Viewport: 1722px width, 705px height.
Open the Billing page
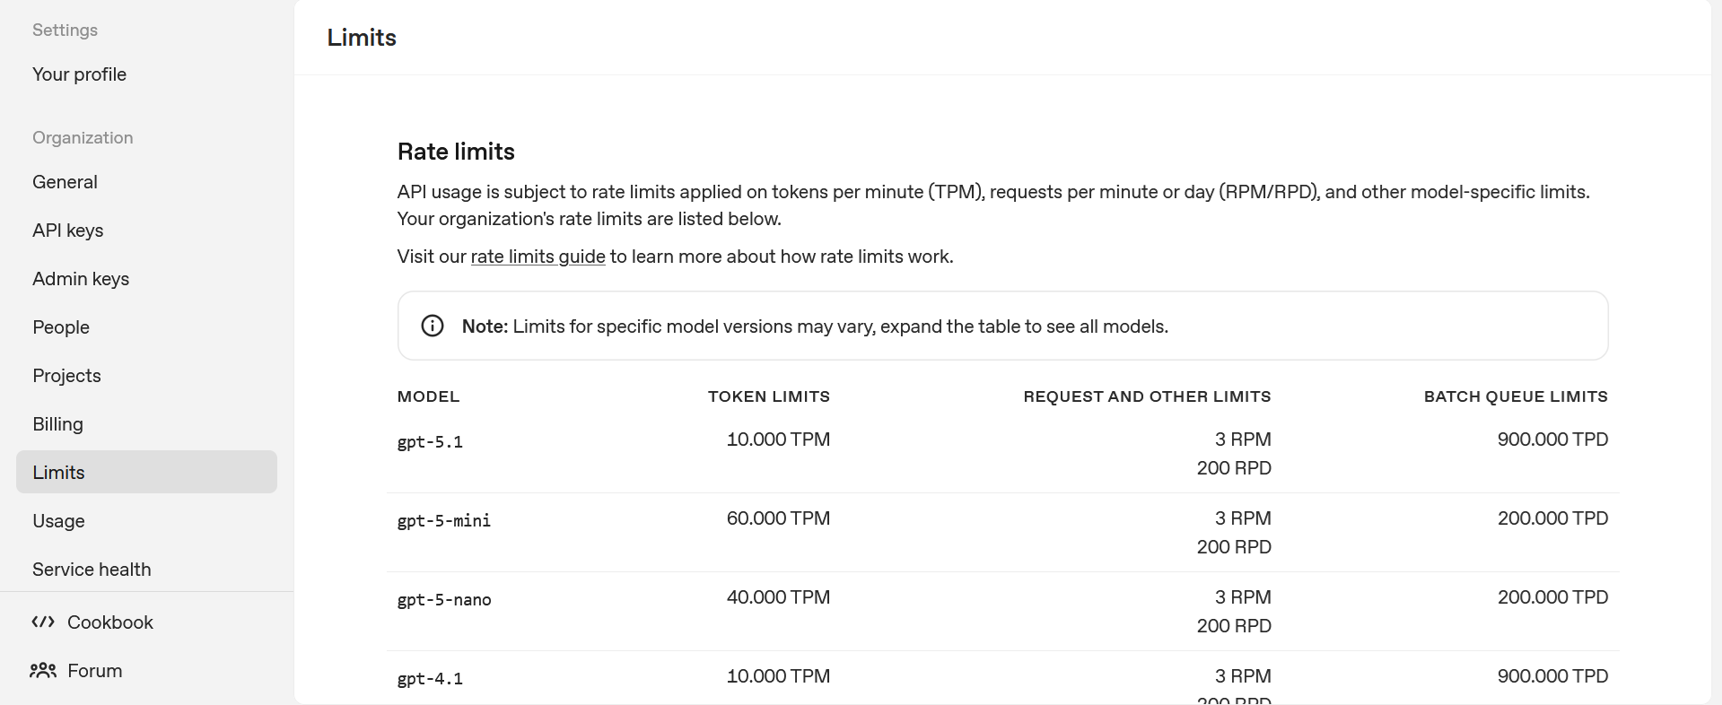pyautogui.click(x=57, y=424)
